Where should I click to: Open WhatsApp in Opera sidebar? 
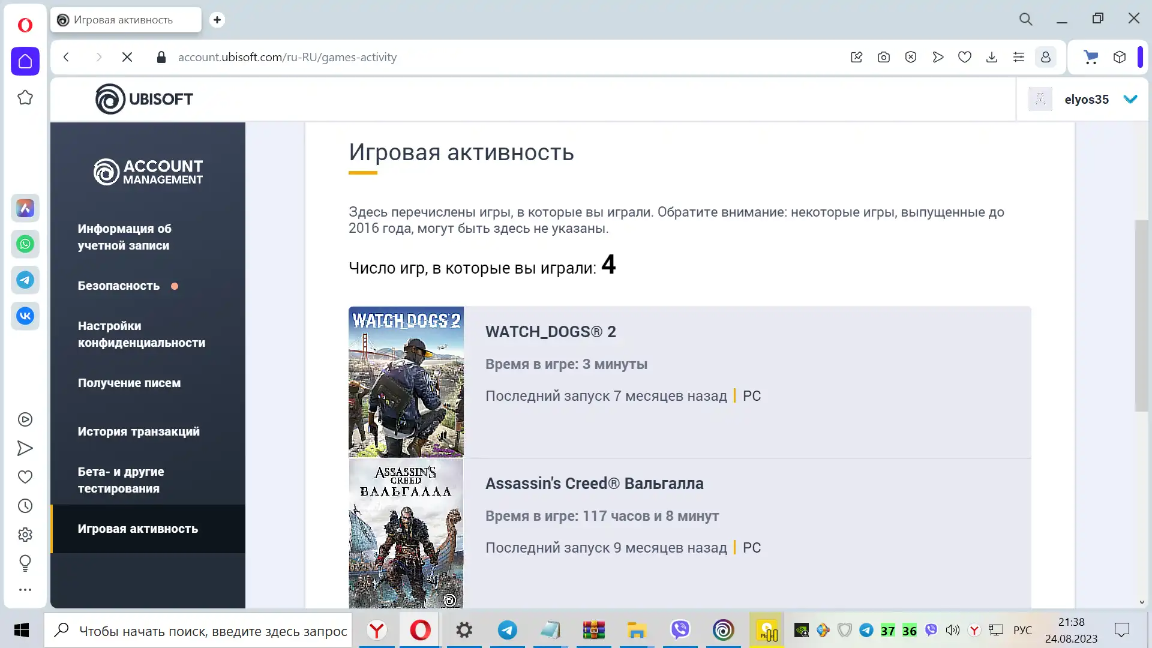[25, 244]
